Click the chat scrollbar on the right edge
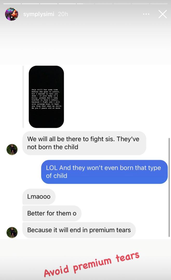 pyautogui.click(x=169, y=187)
